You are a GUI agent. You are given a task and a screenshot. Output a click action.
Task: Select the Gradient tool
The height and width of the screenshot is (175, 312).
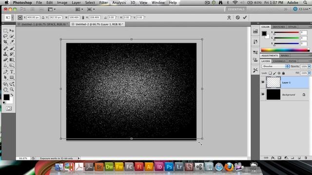pos(12,60)
